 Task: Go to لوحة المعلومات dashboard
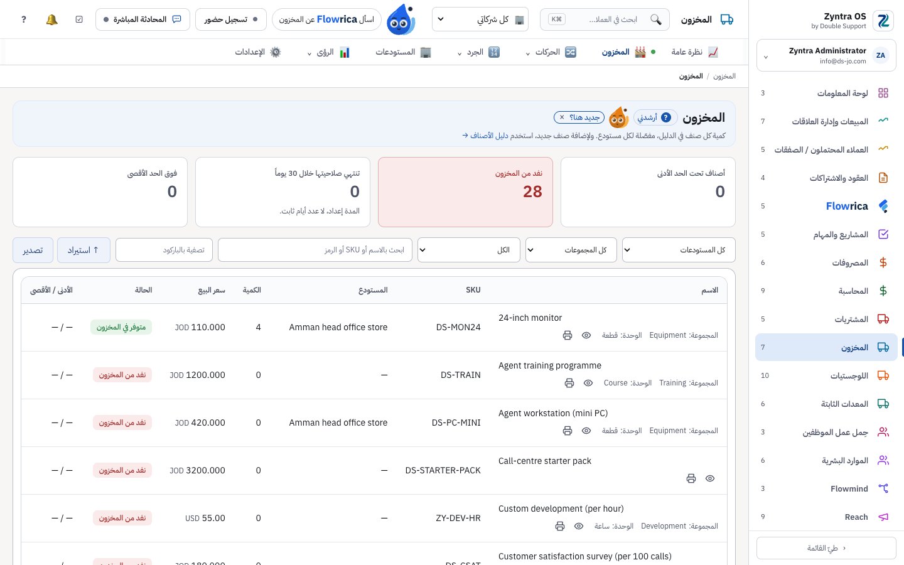826,93
